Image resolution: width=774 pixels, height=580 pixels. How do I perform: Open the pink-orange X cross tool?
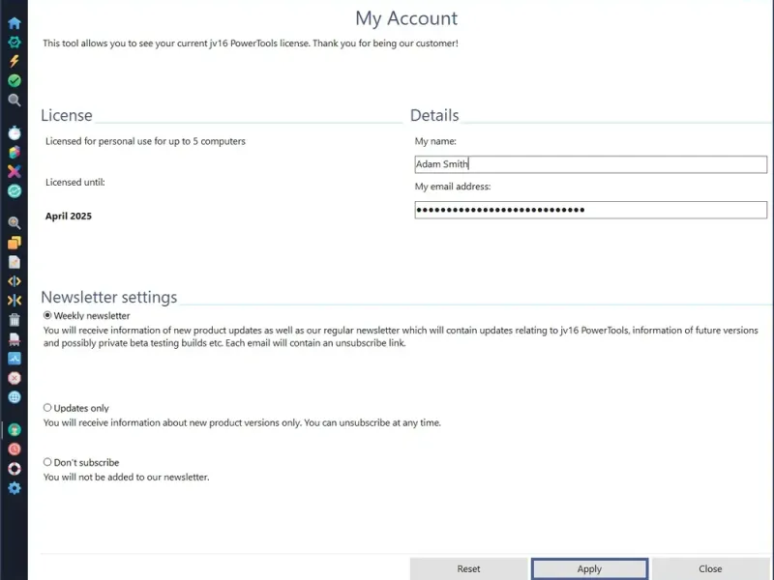click(x=15, y=171)
